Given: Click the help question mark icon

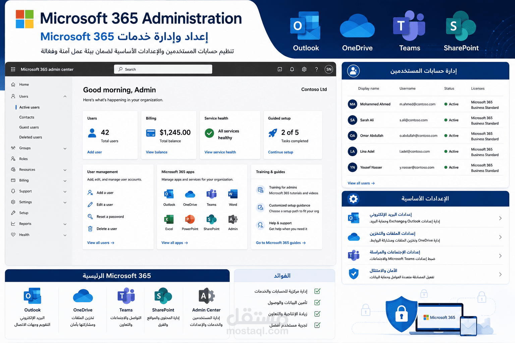Looking at the screenshot, I should point(317,69).
